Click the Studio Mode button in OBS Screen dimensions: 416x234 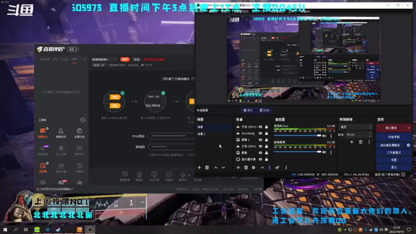pyautogui.click(x=394, y=152)
